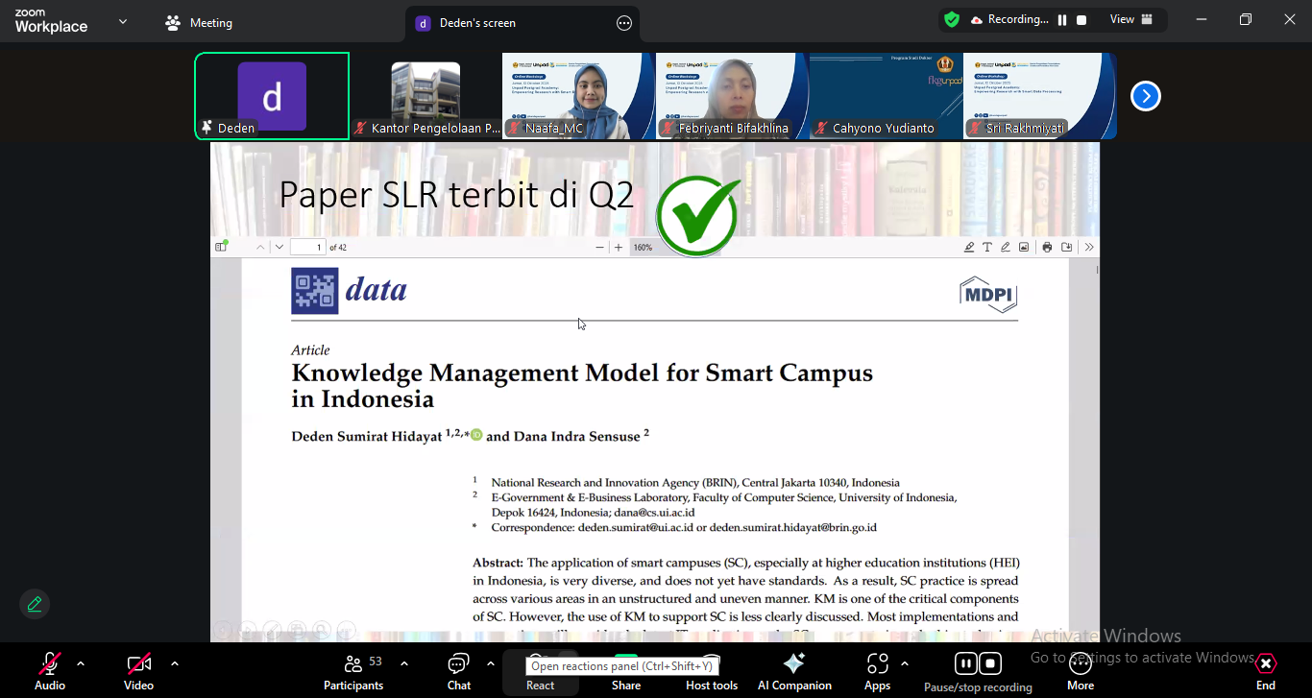Show next participants with arrow
This screenshot has width=1312, height=698.
pos(1146,96)
